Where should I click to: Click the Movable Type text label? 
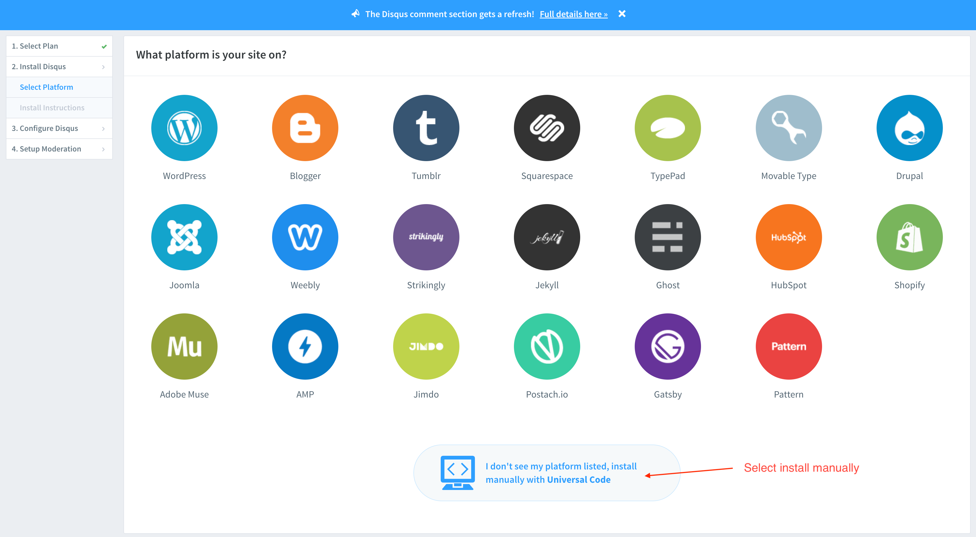(x=788, y=176)
